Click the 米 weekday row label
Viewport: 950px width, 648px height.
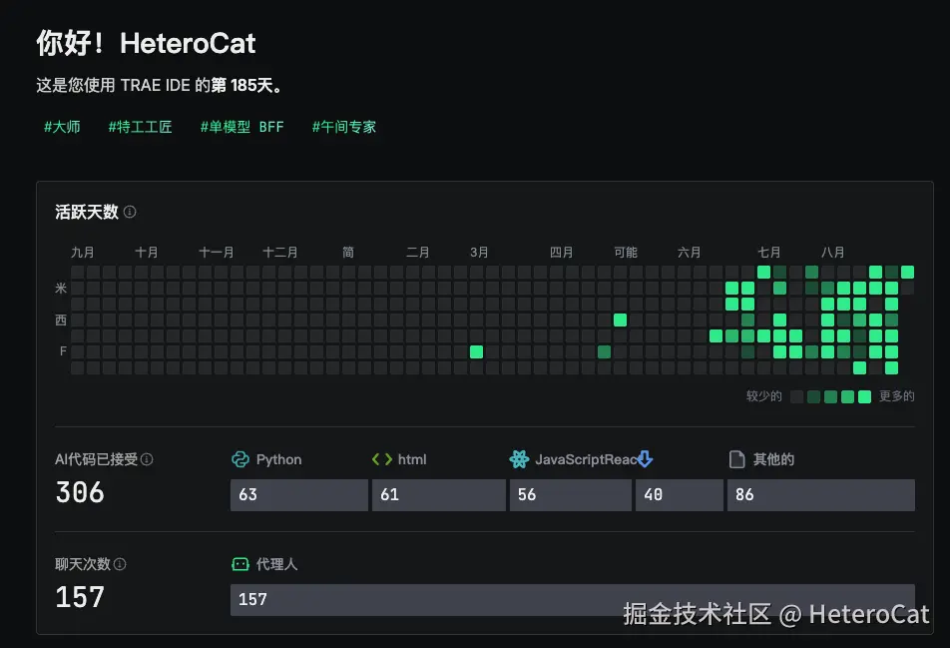(61, 288)
